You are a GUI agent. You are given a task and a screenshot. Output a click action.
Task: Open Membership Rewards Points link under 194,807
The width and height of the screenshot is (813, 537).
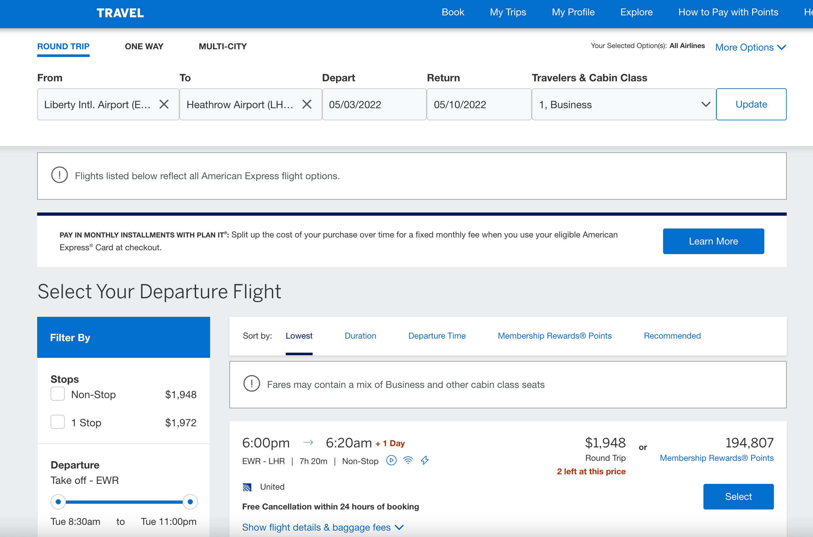tap(717, 458)
